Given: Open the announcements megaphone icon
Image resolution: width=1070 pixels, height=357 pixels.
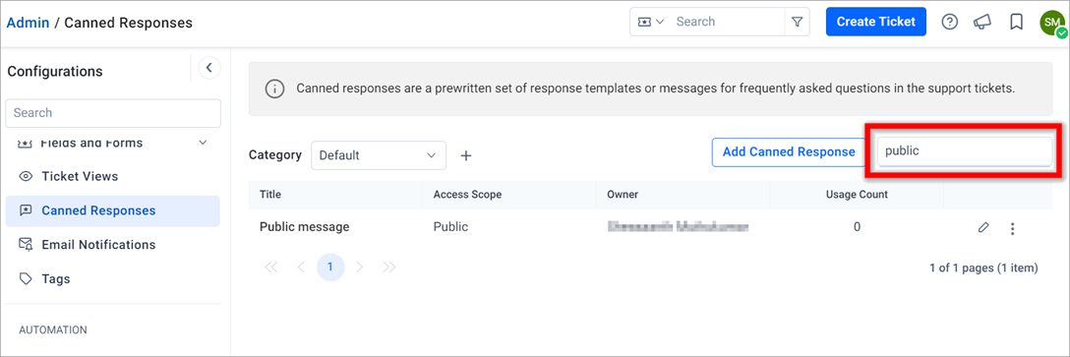Looking at the screenshot, I should 981,22.
